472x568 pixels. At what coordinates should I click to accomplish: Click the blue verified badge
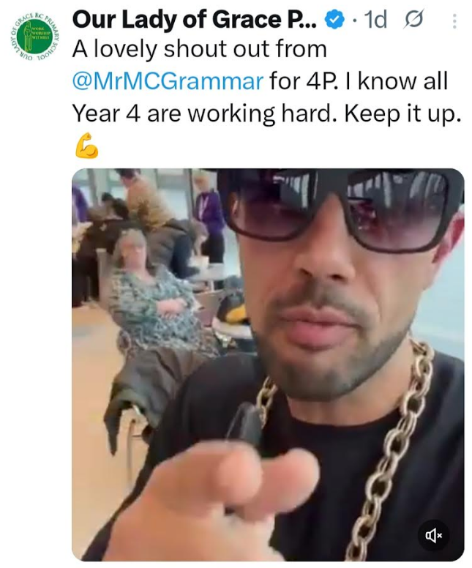pos(334,20)
